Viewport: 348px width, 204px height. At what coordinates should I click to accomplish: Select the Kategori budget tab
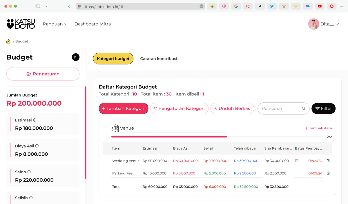click(x=113, y=59)
